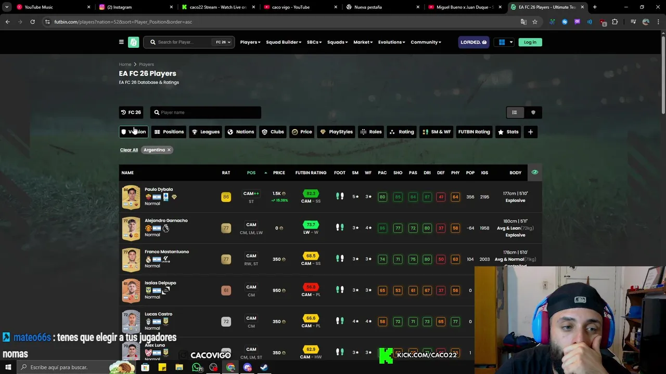666x374 pixels.
Task: Switch to the Instagram tab
Action: [135, 7]
